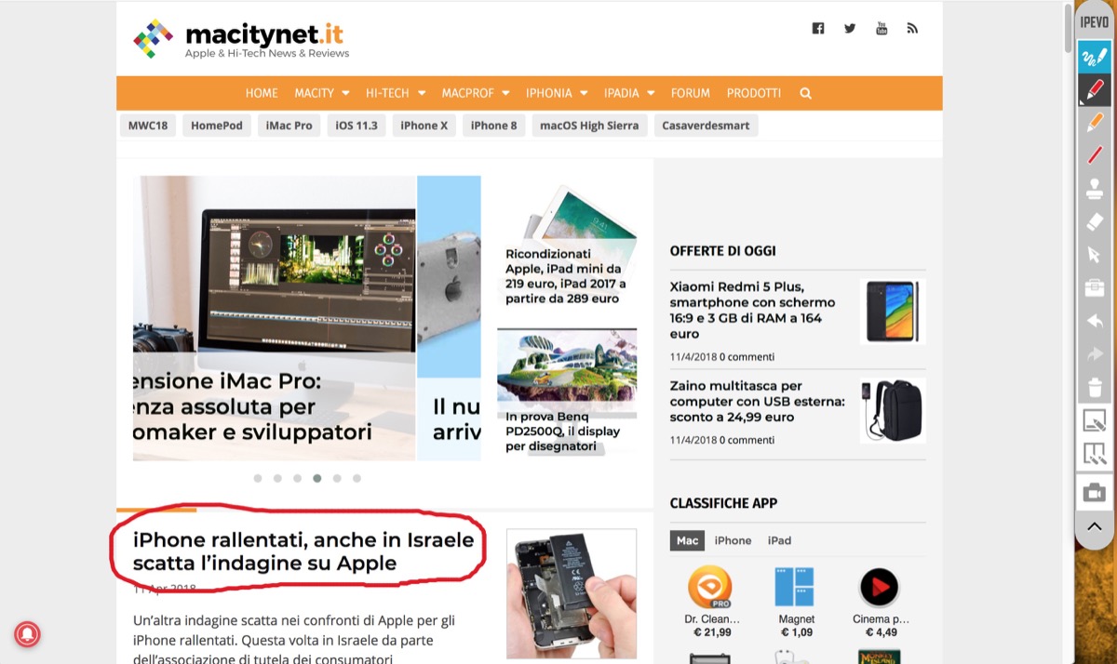
Task: Click the iMac Pro tag button
Action: 289,126
